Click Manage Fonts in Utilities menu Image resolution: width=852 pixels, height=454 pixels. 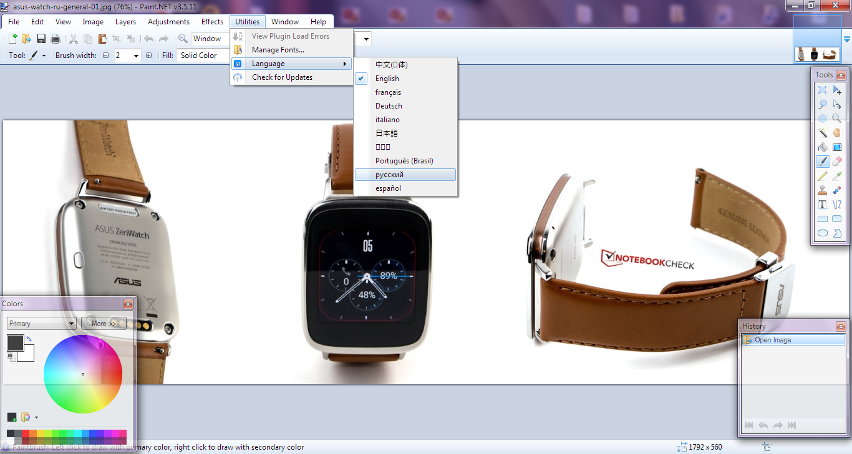click(291, 50)
